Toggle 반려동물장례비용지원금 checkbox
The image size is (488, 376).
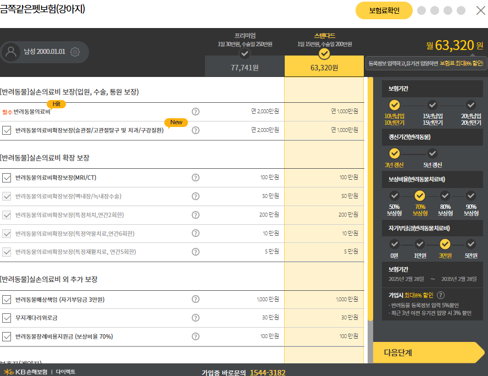pyautogui.click(x=7, y=337)
